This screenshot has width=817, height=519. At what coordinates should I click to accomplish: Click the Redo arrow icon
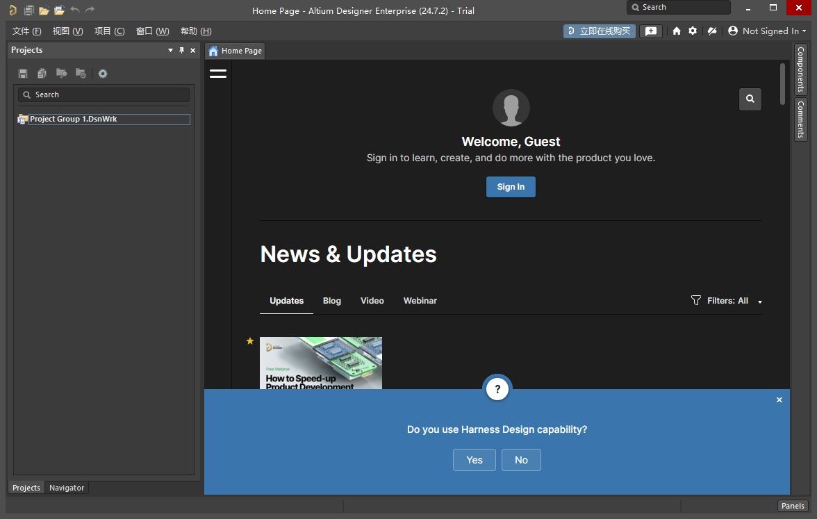click(90, 10)
